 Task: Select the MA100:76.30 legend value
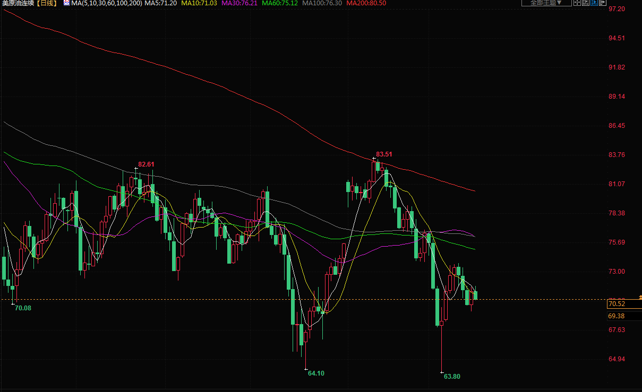point(322,3)
